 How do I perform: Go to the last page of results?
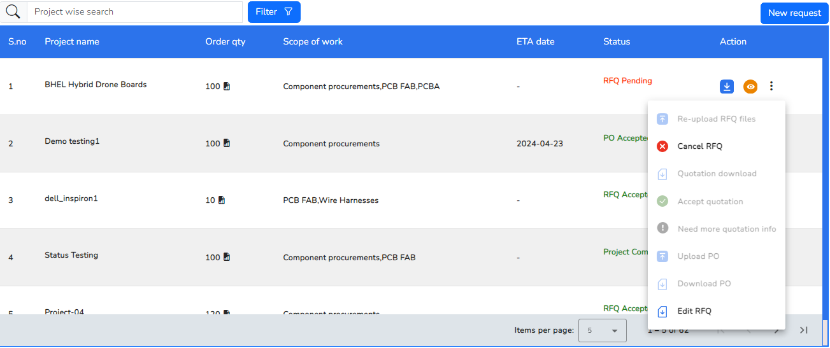pyautogui.click(x=803, y=330)
